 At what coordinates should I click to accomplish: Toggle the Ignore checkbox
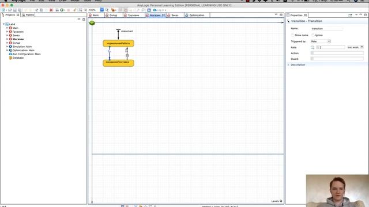[x=313, y=35]
